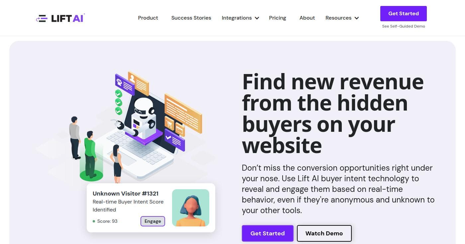Click the person in green shirt
Image resolution: width=465 pixels, height=244 pixels.
pos(90,154)
